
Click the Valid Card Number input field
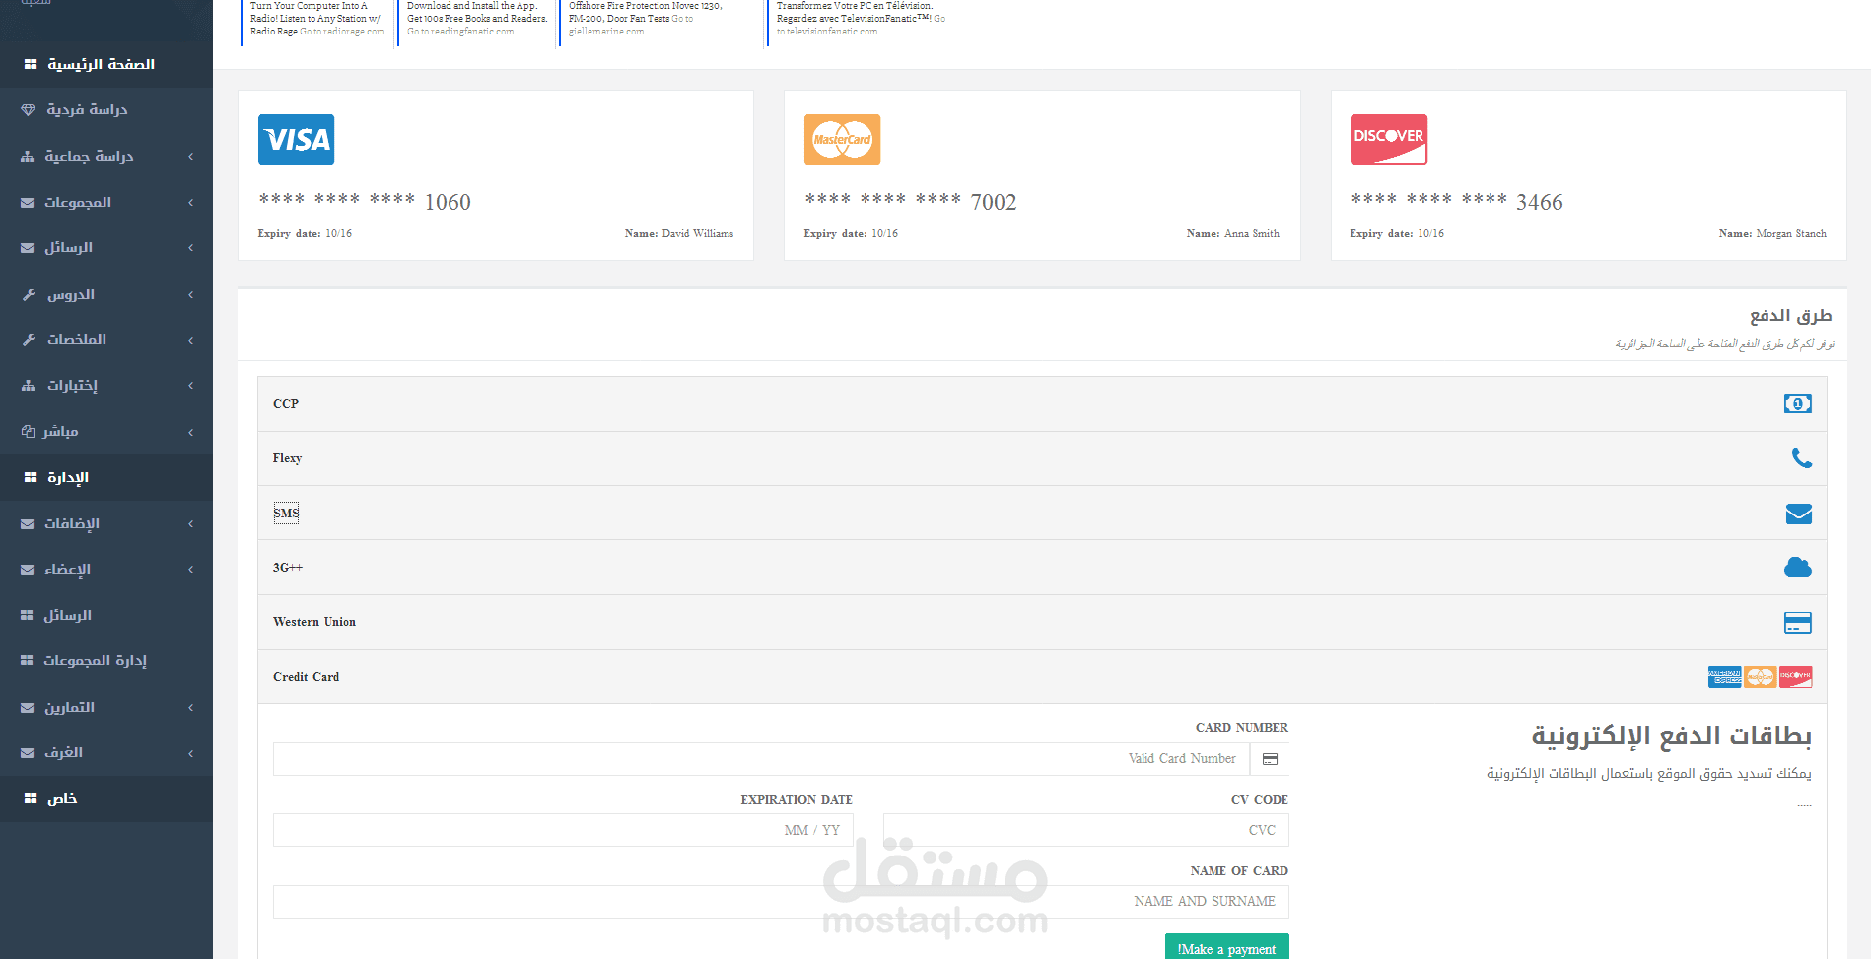tap(761, 759)
